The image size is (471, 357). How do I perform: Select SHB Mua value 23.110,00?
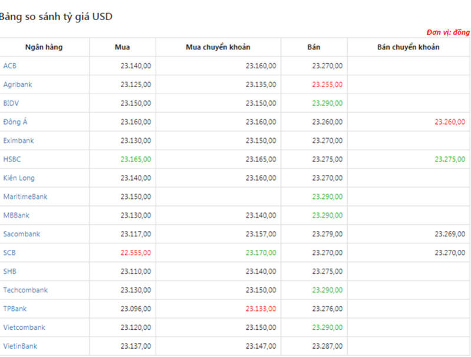coord(136,271)
